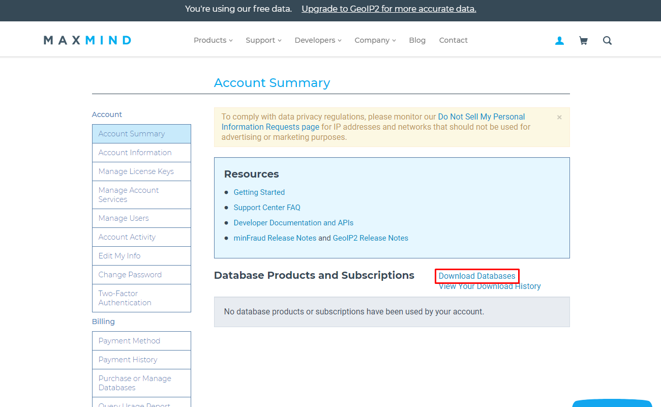Open Developer Documentation and APIs

293,223
